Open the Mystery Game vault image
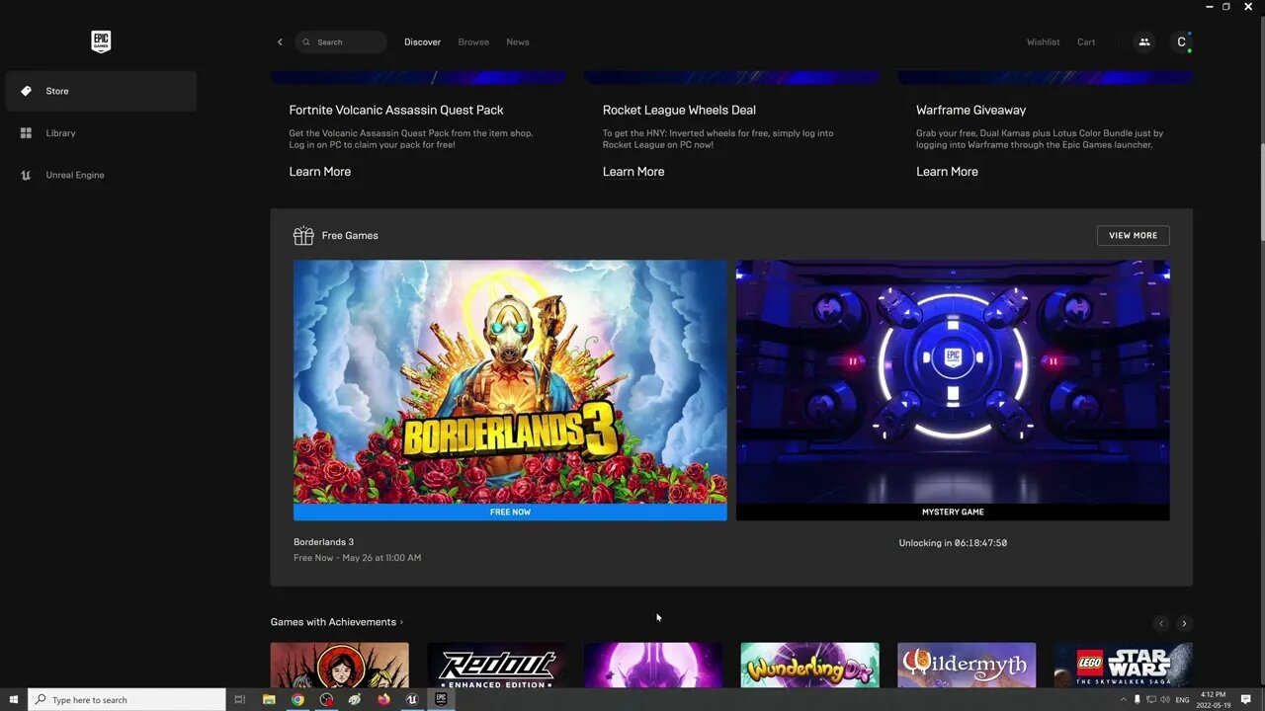This screenshot has width=1265, height=711. [x=953, y=382]
